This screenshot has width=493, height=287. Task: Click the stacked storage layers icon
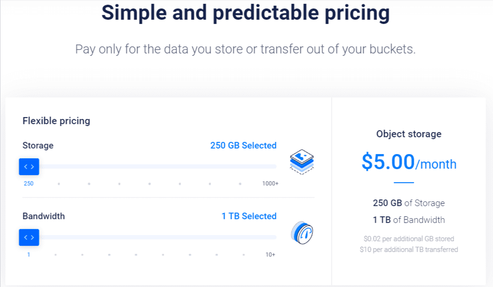pos(302,162)
